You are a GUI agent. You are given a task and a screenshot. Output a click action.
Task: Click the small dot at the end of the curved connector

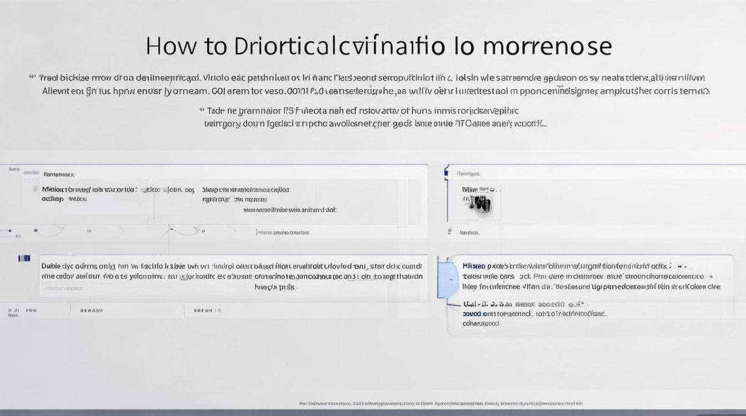click(204, 230)
